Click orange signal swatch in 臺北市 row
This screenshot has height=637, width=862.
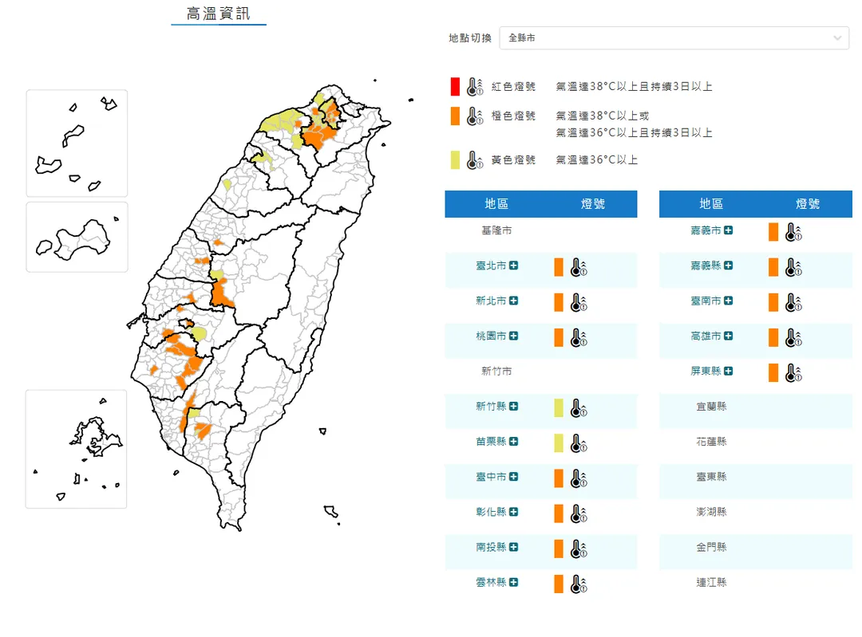click(x=559, y=267)
